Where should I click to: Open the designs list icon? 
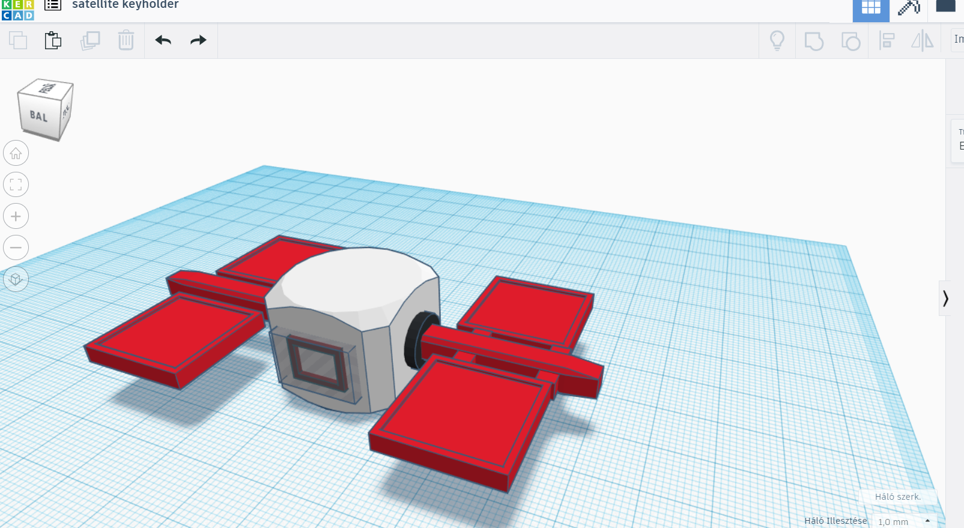pyautogui.click(x=53, y=5)
